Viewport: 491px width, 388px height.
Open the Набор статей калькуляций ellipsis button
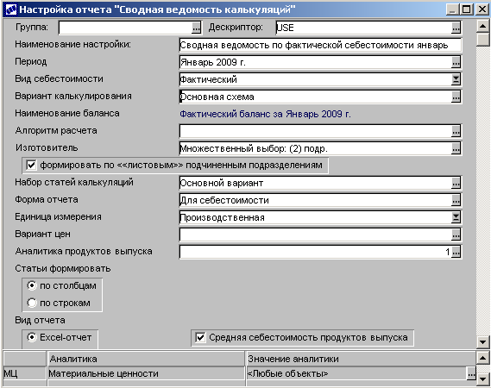coord(456,183)
